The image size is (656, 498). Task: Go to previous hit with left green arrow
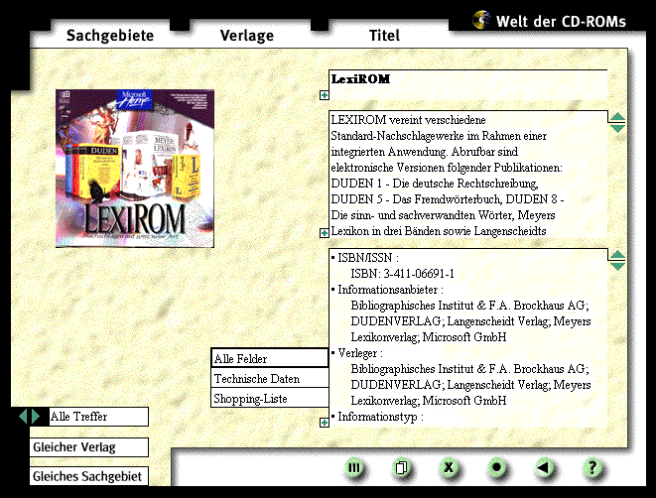point(24,417)
